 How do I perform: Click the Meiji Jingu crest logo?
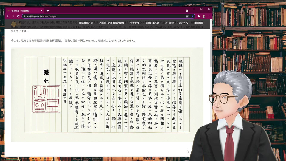click(x=14, y=24)
